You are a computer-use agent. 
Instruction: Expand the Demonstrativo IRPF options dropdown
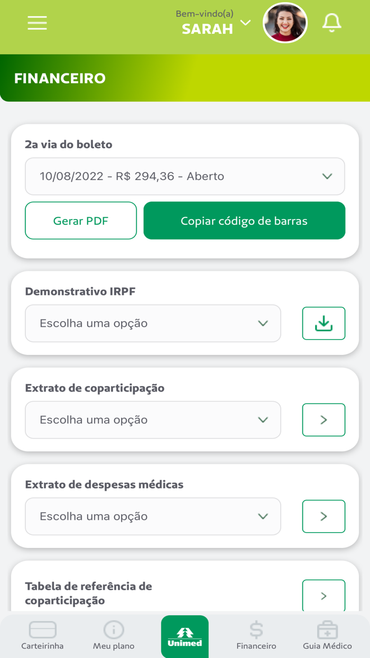click(x=153, y=323)
